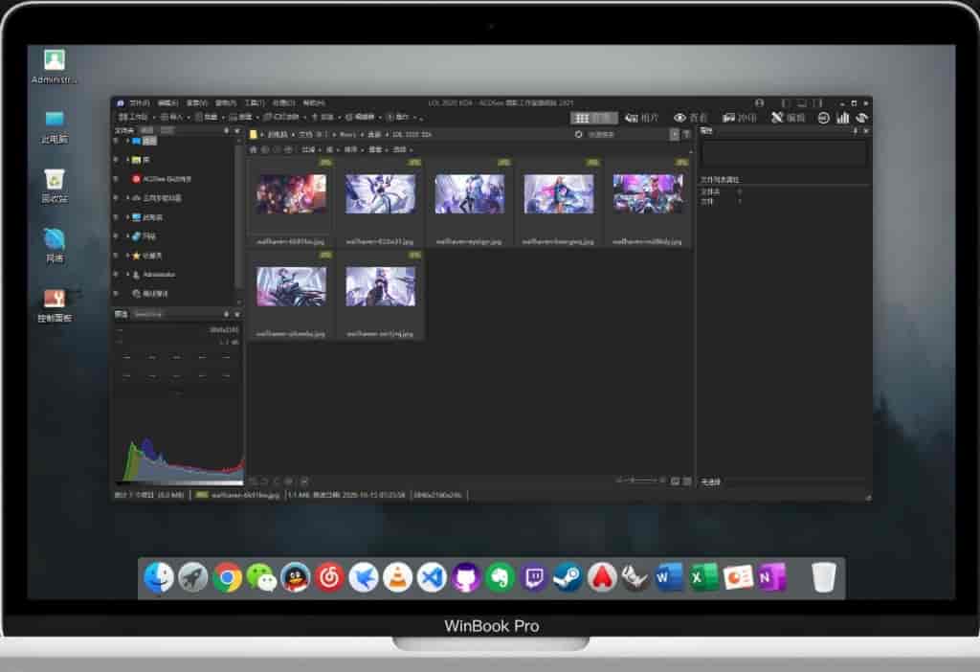Switch to View mode eye icon
Screen dimensions: 980x672
click(x=691, y=118)
